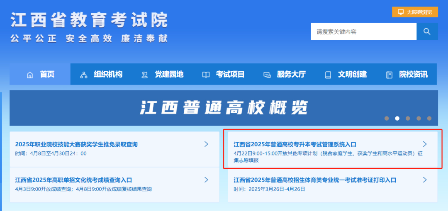
Task: Click the document icon beside 院校资讯
Action: [389, 75]
